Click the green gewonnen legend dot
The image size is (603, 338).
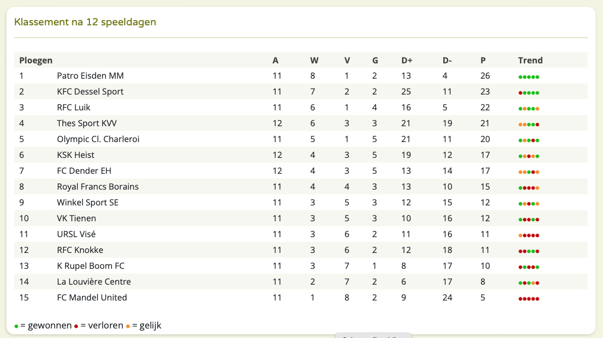point(16,326)
